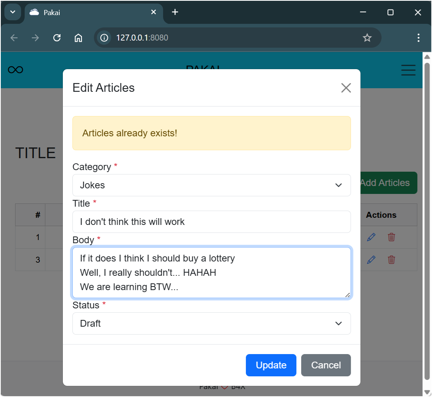Close the Edit Articles dialog
Image resolution: width=432 pixels, height=397 pixels.
point(346,88)
